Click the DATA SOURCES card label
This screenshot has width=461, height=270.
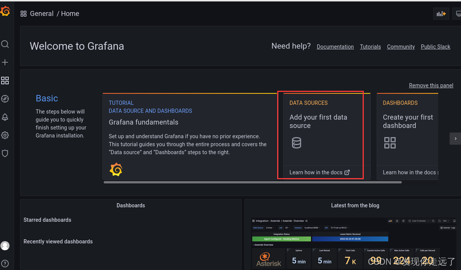coord(308,103)
